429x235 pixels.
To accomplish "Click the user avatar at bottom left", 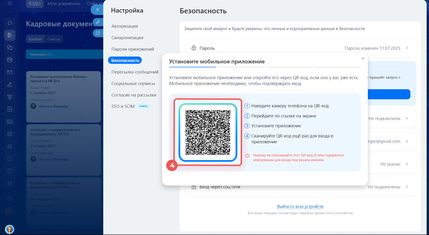I will point(9,229).
